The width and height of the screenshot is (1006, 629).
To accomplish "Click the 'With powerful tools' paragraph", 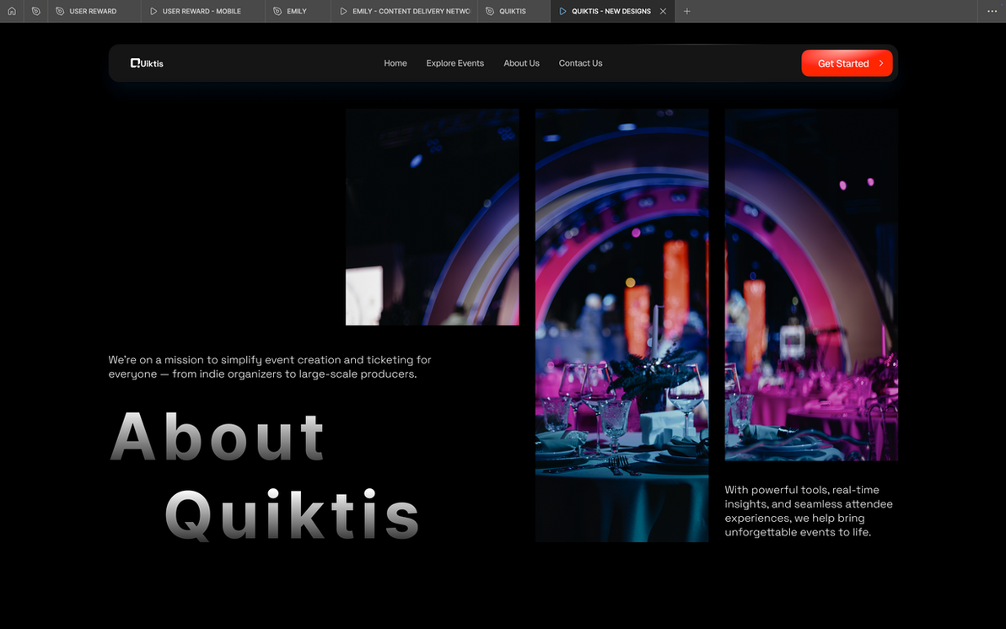I will [x=809, y=511].
